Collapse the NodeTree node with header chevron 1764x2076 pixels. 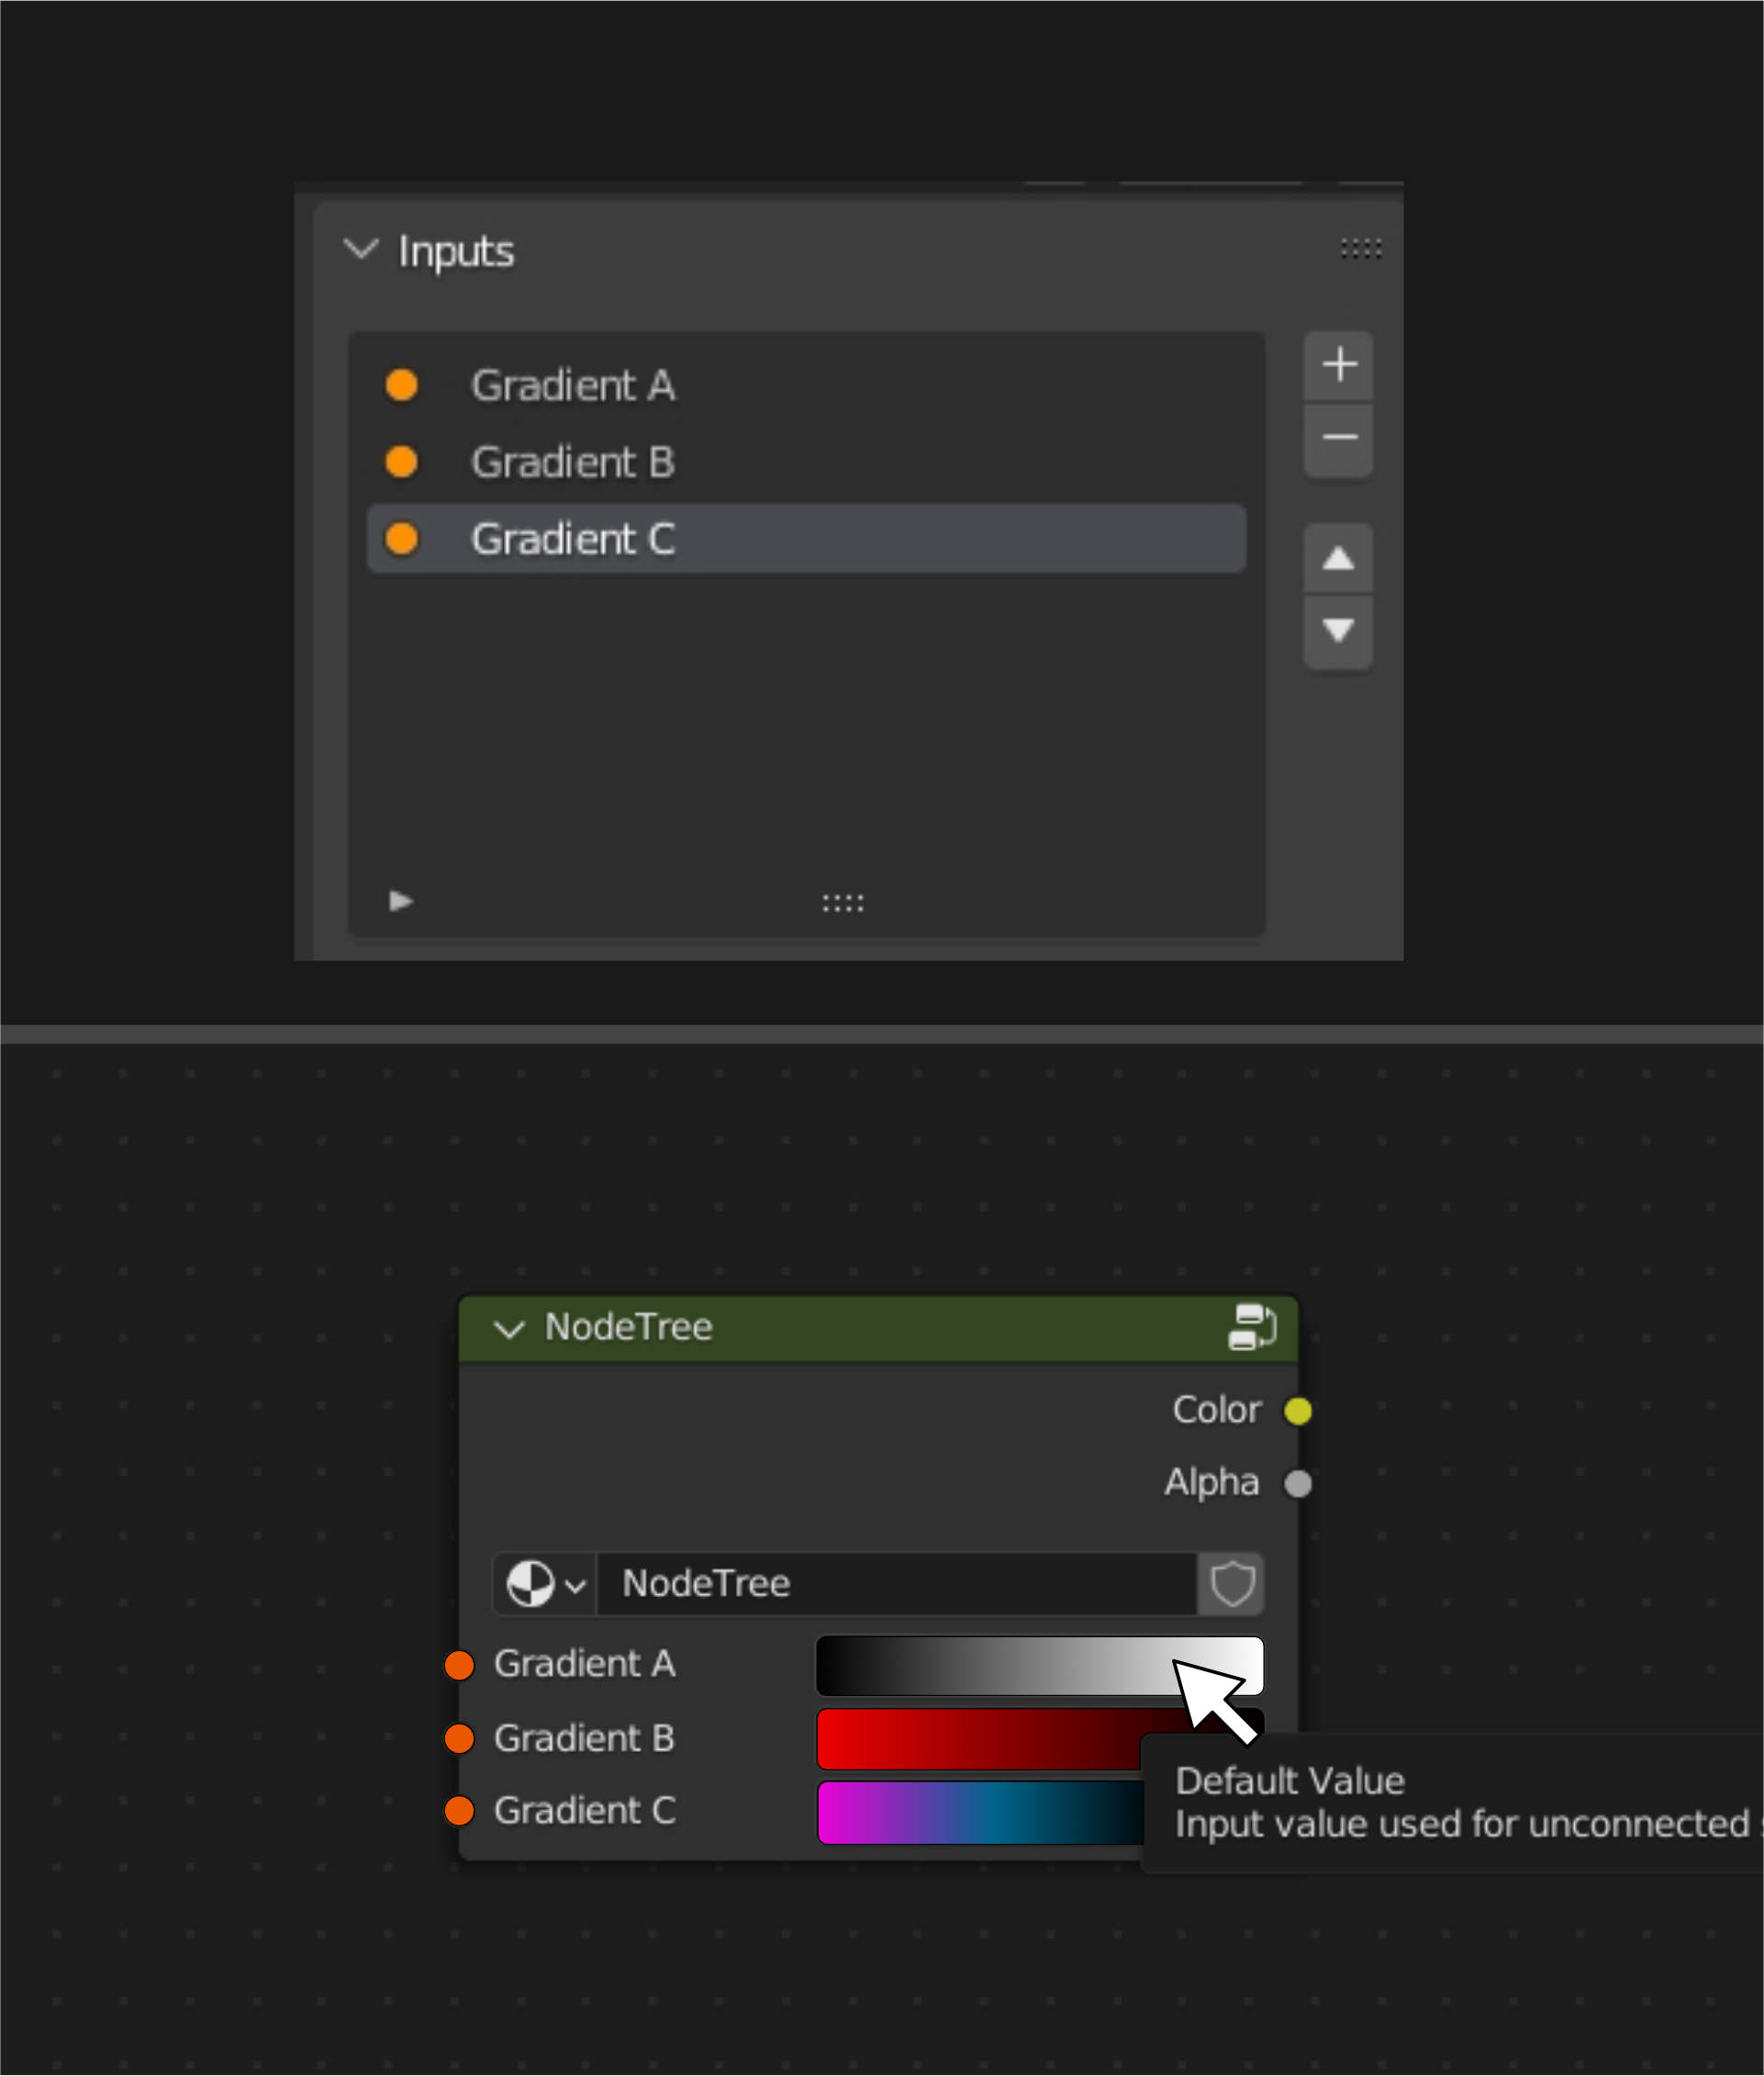point(510,1329)
